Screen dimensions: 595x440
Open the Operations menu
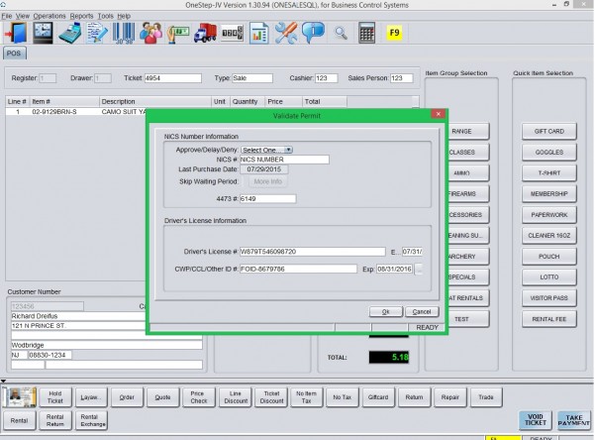[50, 17]
